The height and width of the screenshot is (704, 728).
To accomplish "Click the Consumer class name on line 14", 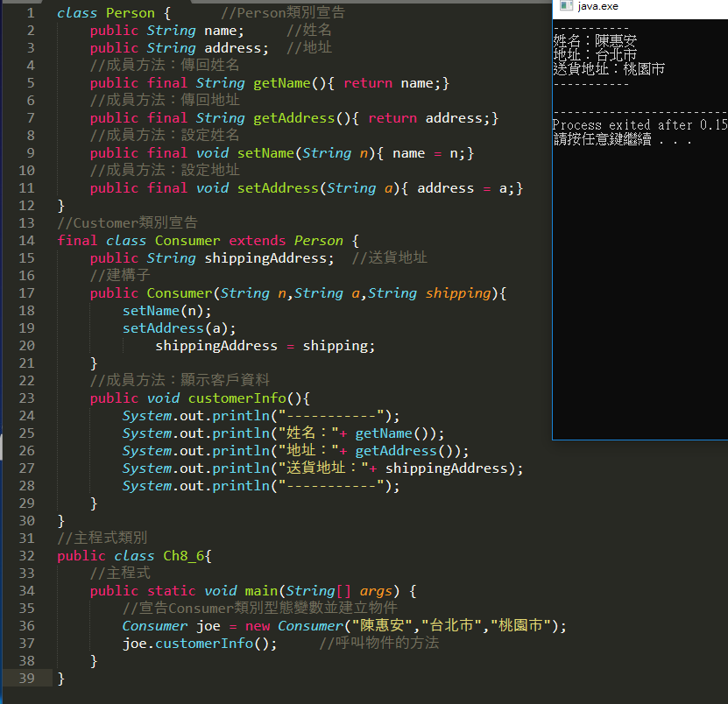I will pyautogui.click(x=187, y=241).
